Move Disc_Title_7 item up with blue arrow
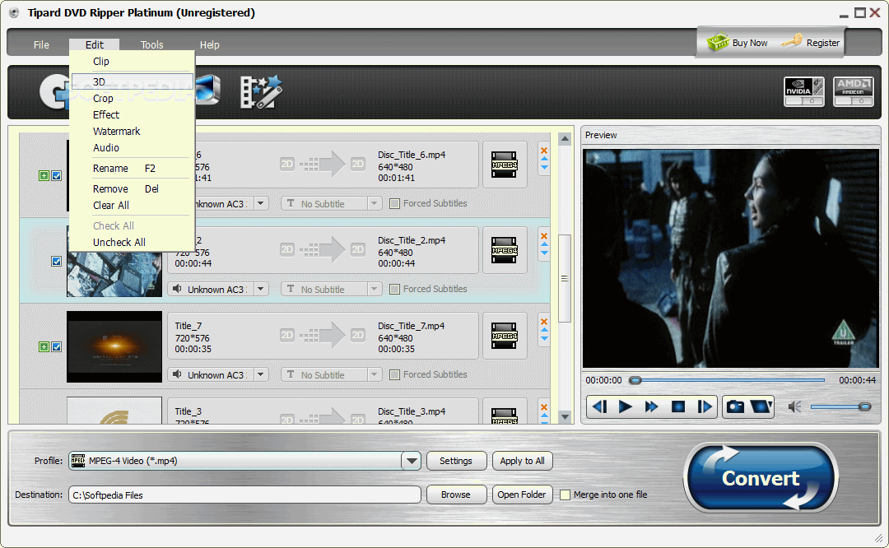 click(x=544, y=331)
